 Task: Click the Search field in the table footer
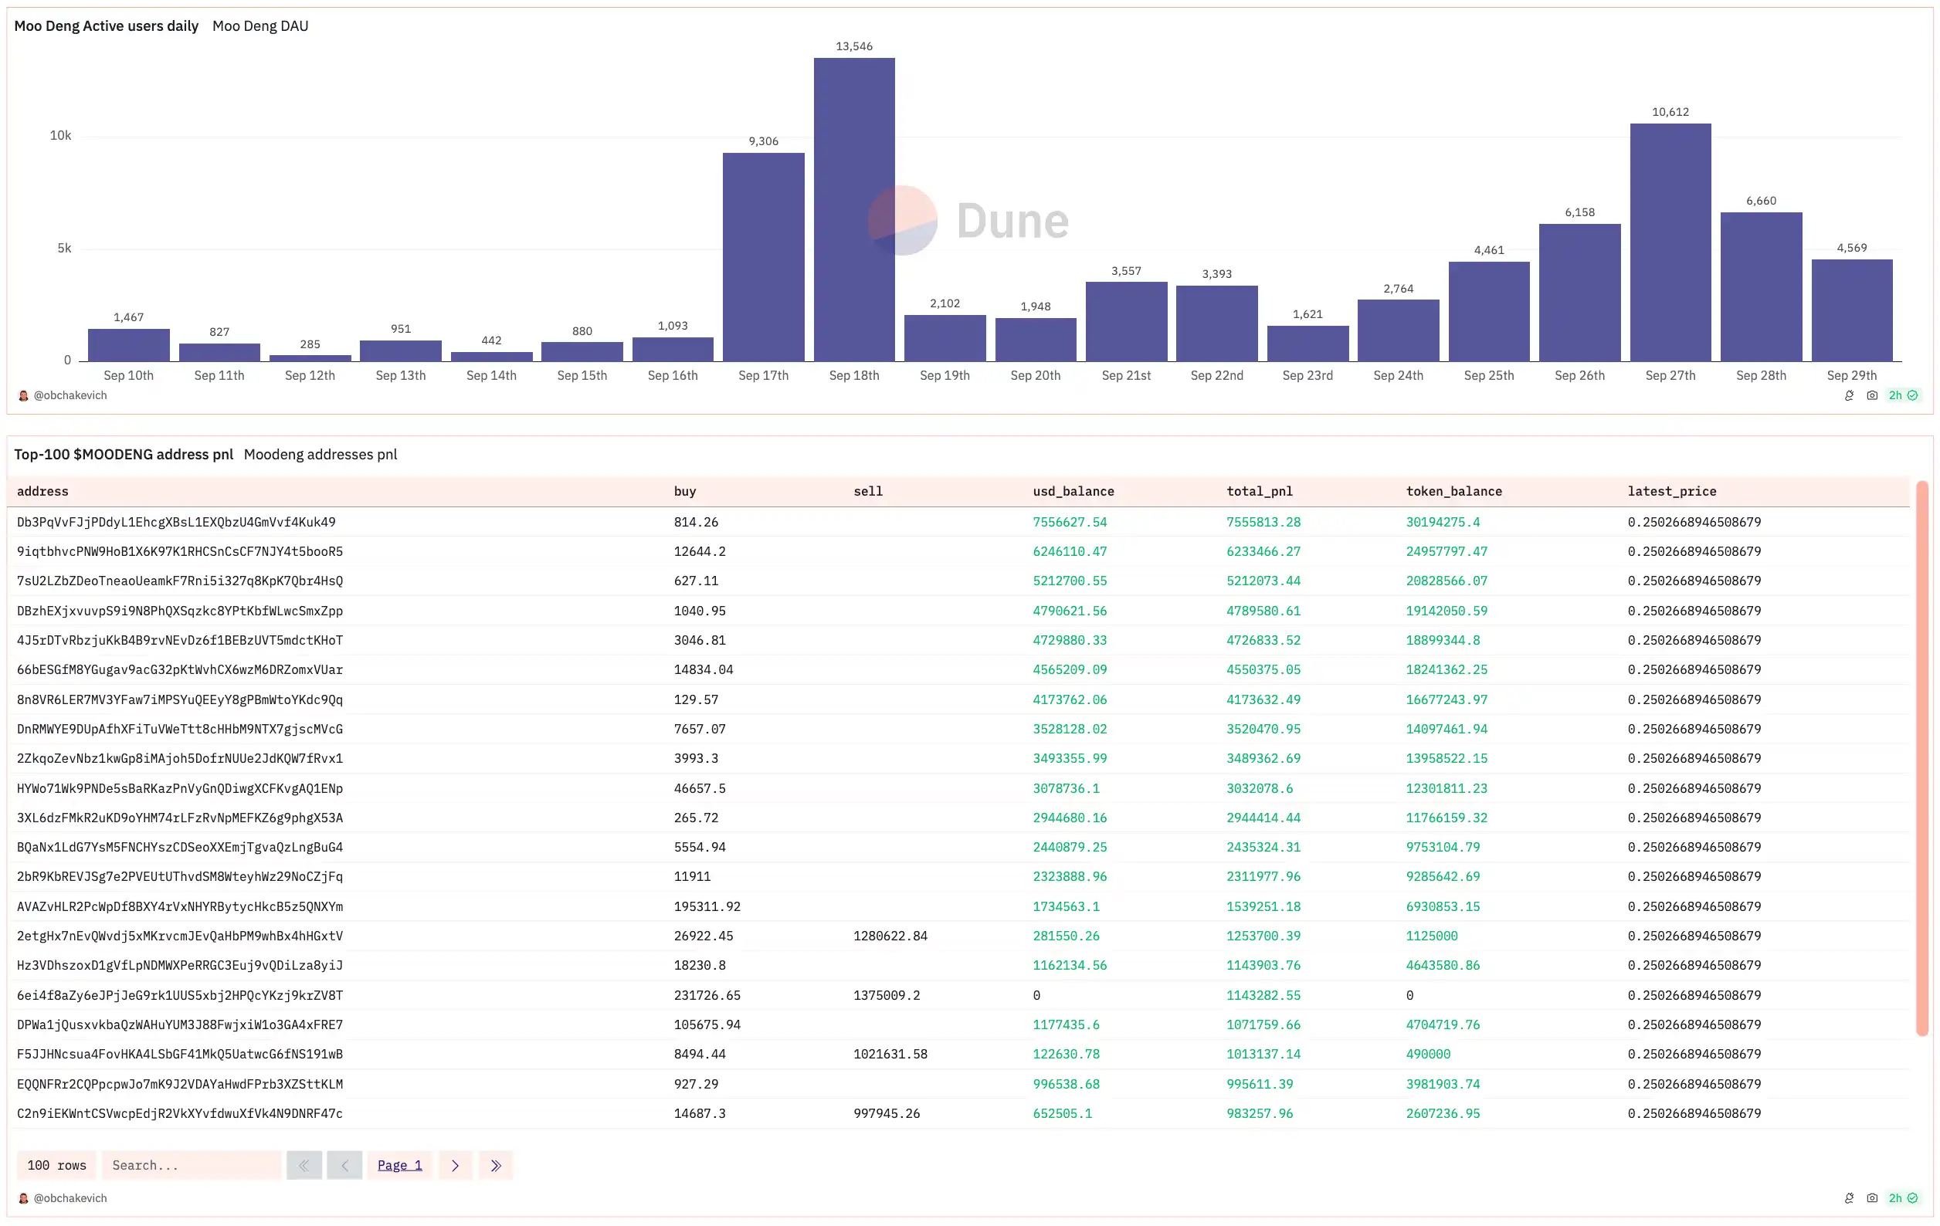[192, 1165]
